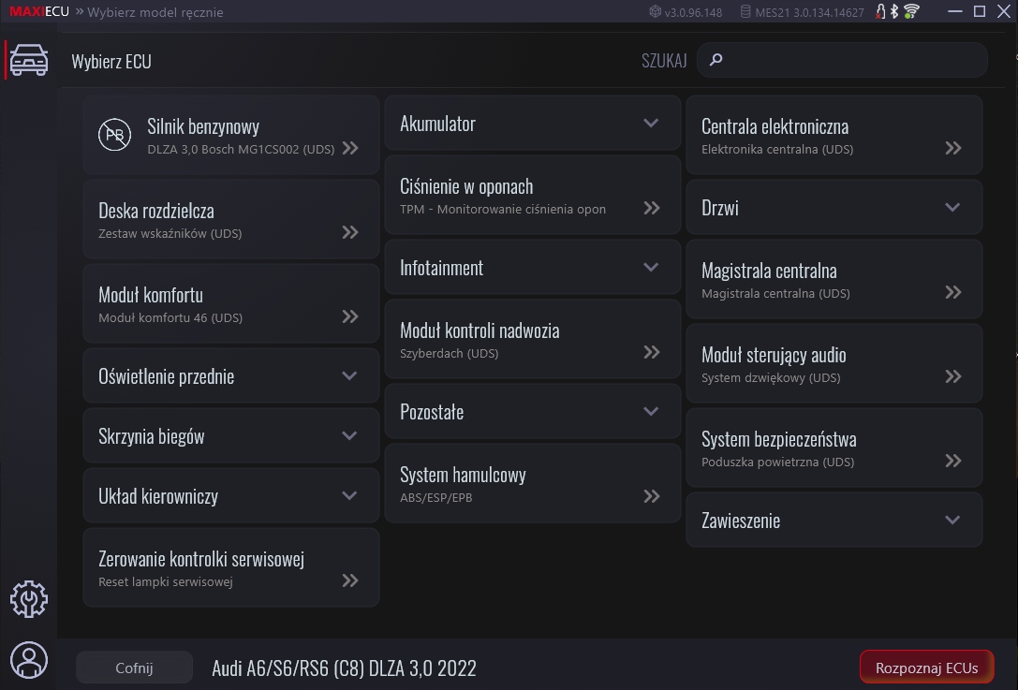1018x690 pixels.
Task: Open settings via gear wrench icon
Action: [29, 599]
